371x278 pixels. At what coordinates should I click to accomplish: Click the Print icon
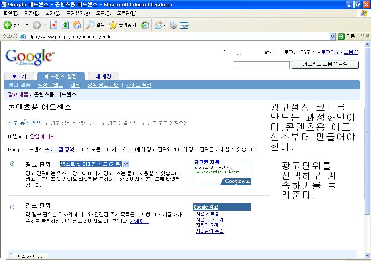(173, 25)
